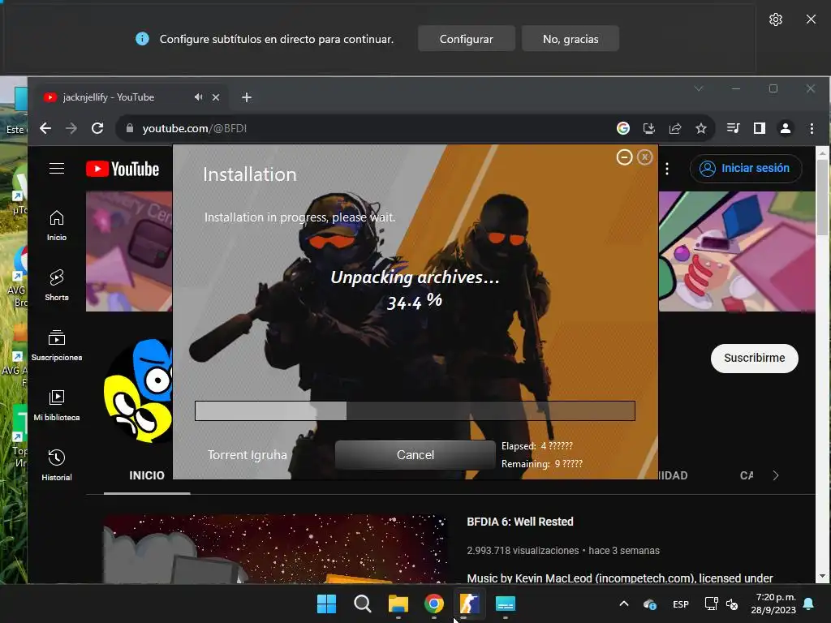
Task: Open BFDIA 6: Well Rested title
Action: coord(520,522)
